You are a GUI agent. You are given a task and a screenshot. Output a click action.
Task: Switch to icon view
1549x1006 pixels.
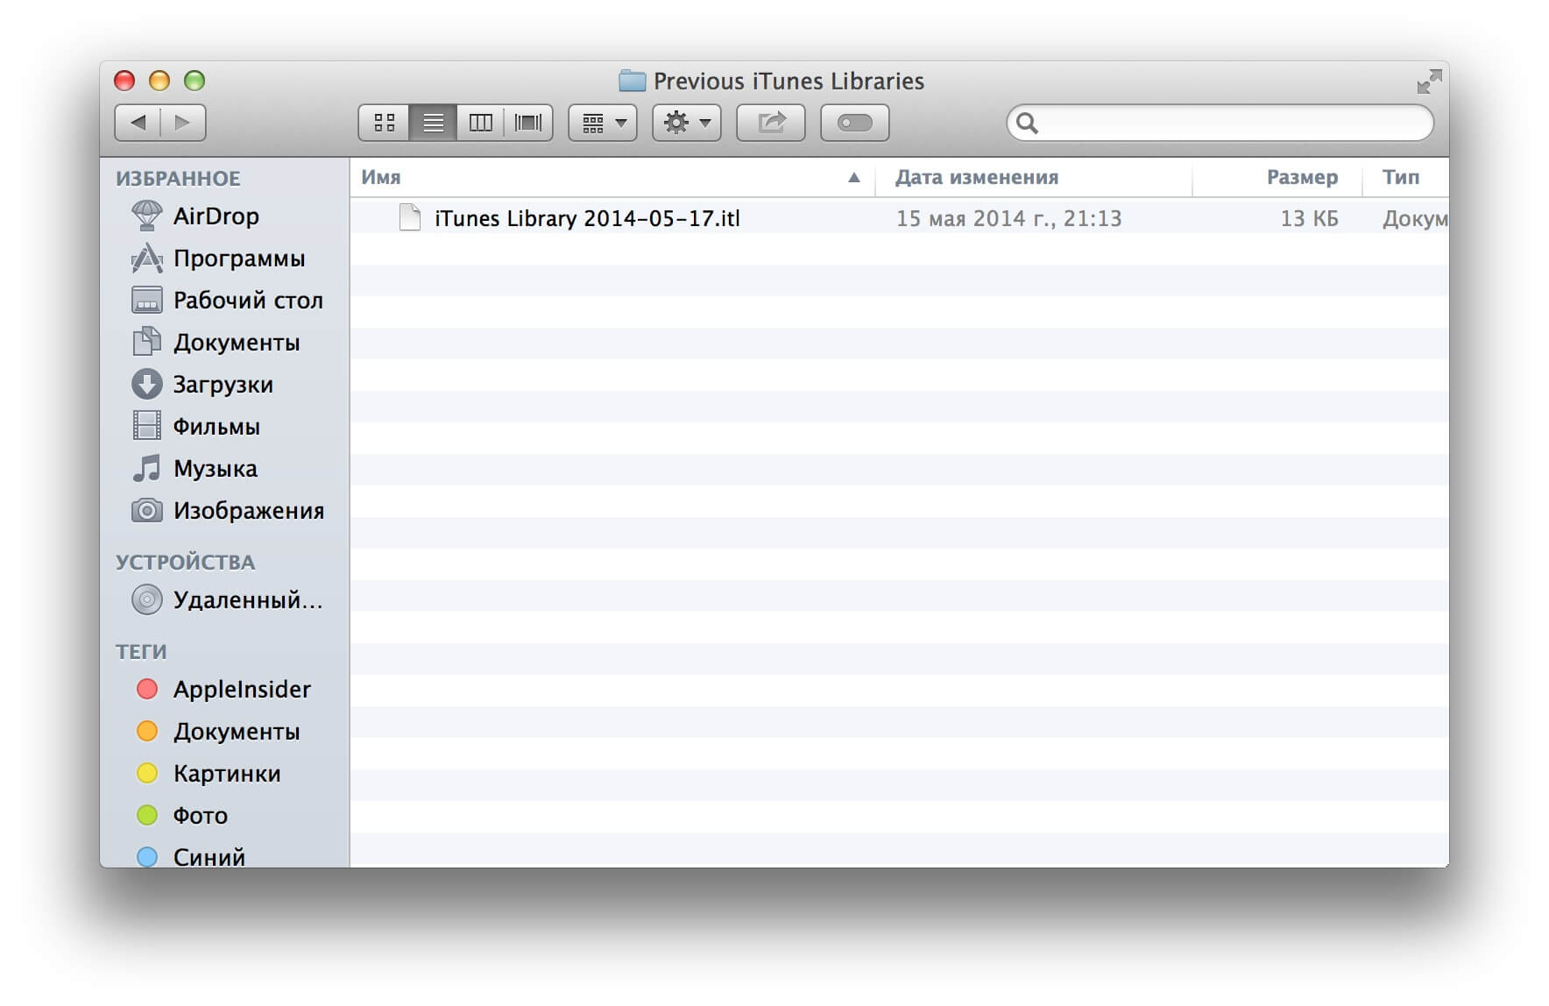click(x=384, y=123)
